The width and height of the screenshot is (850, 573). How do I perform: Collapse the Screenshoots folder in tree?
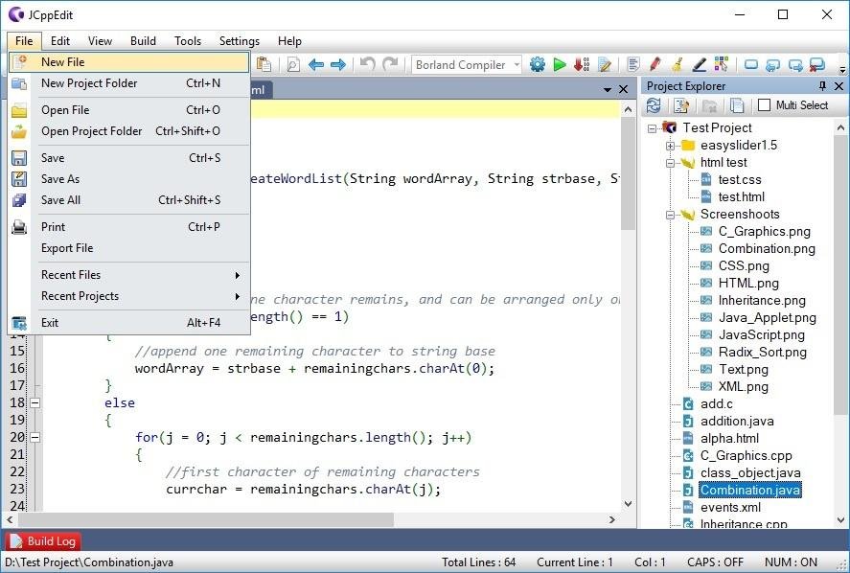coord(671,215)
